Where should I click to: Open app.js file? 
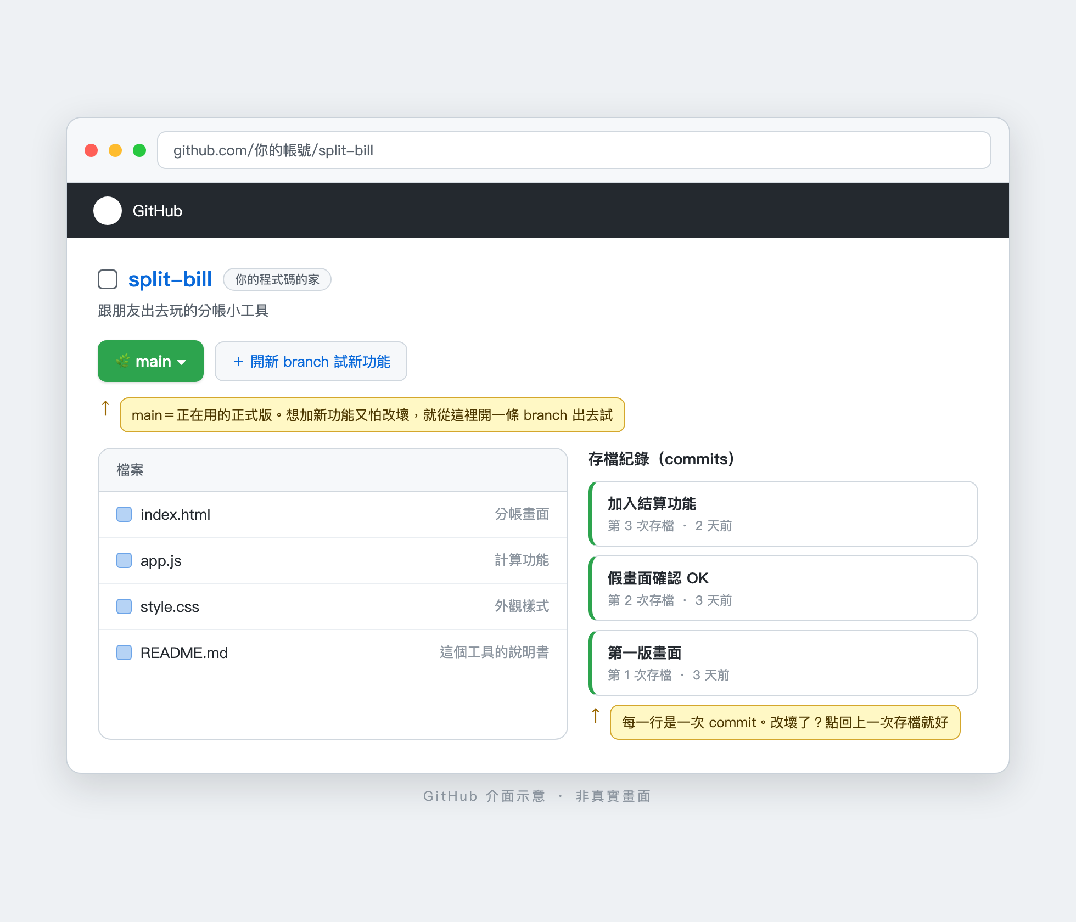pos(333,560)
